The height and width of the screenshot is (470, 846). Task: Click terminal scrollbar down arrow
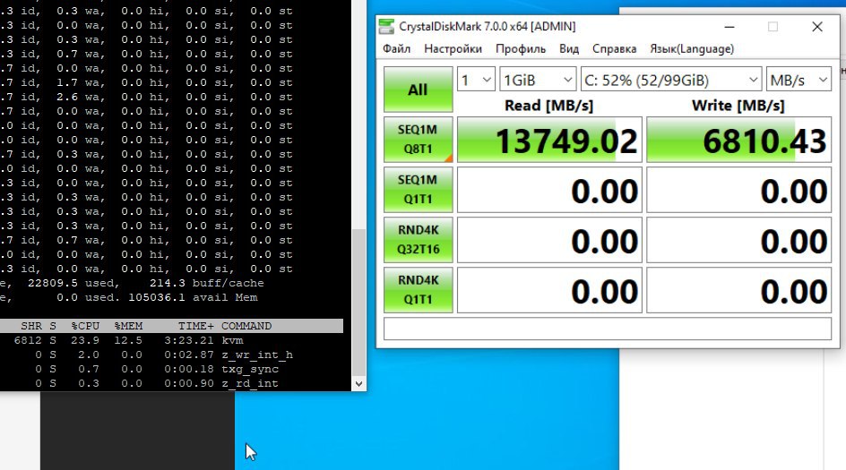tap(358, 384)
